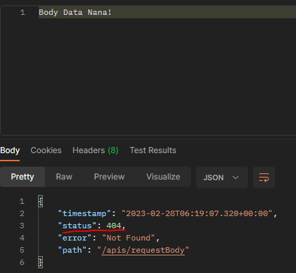Image resolution: width=296 pixels, height=273 pixels.
Task: Click the status value 404
Action: (114, 226)
